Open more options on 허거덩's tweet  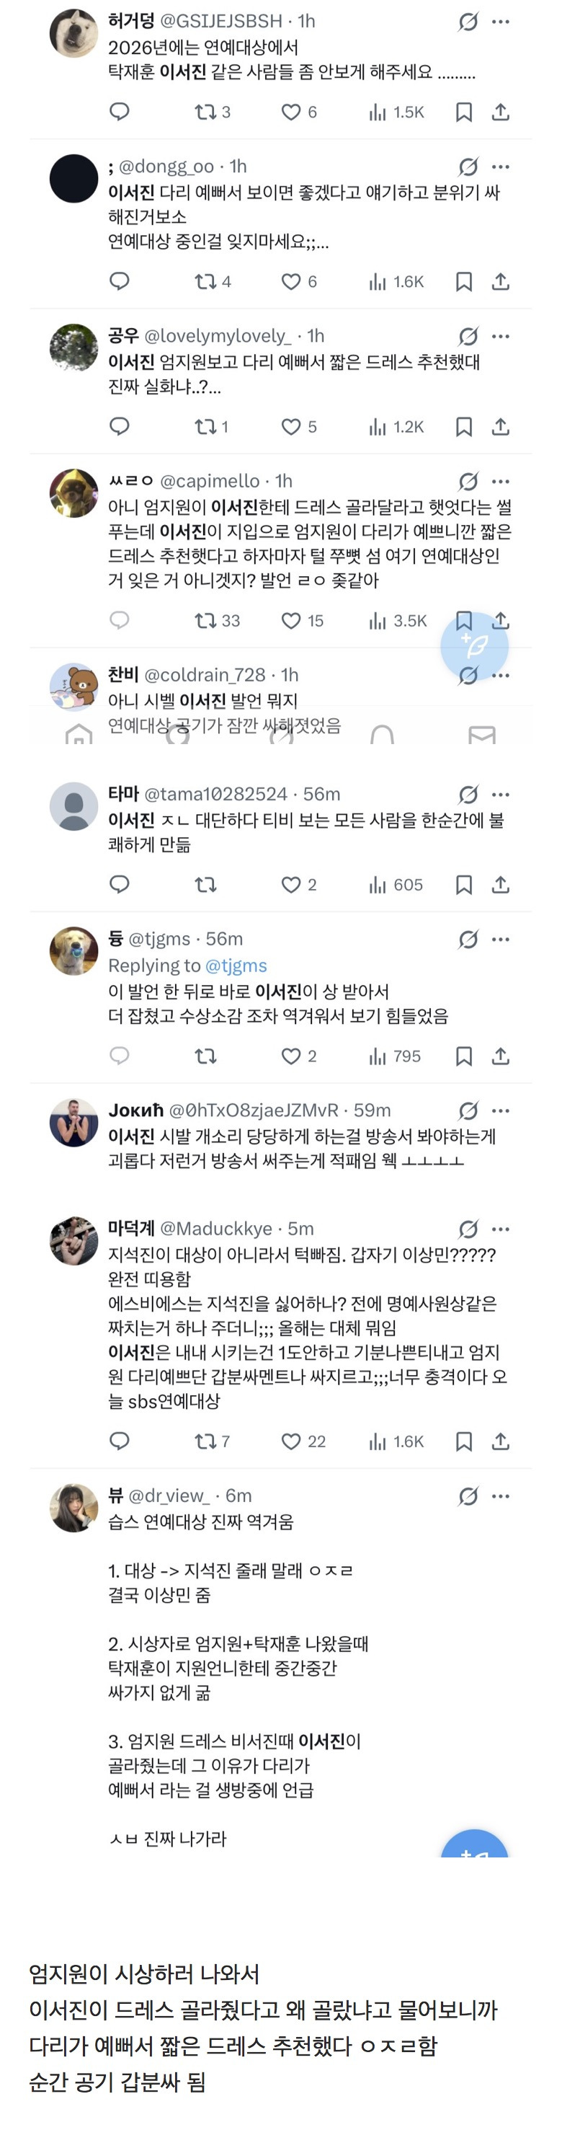[501, 22]
